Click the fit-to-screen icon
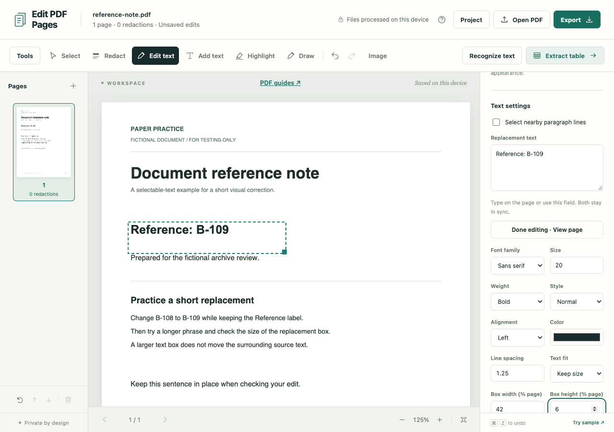 (463, 420)
